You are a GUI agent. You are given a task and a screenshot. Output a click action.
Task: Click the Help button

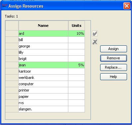(x=113, y=77)
